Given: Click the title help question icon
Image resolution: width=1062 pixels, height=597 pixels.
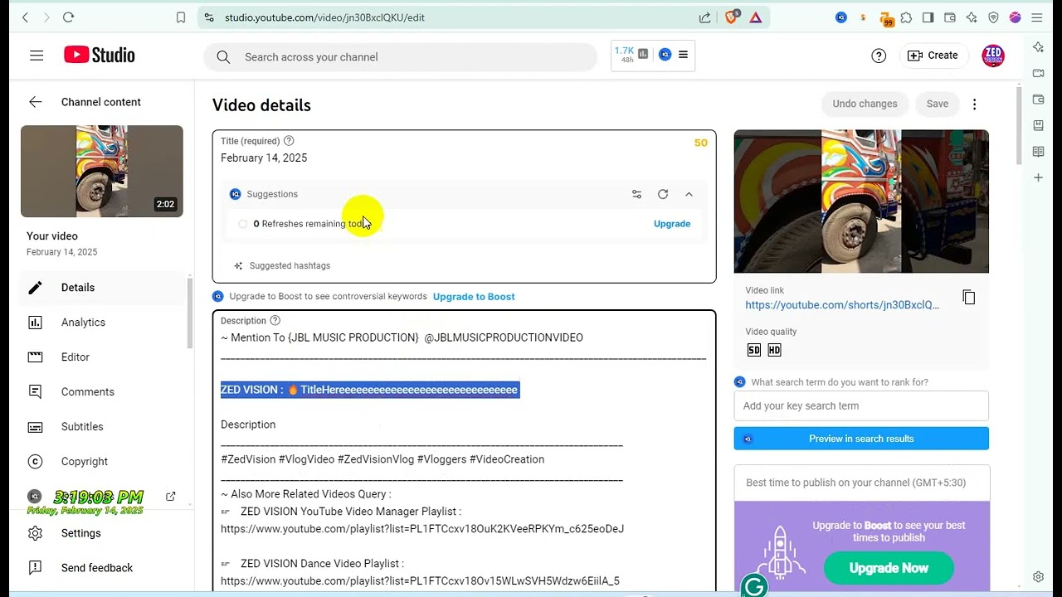Looking at the screenshot, I should pyautogui.click(x=289, y=141).
